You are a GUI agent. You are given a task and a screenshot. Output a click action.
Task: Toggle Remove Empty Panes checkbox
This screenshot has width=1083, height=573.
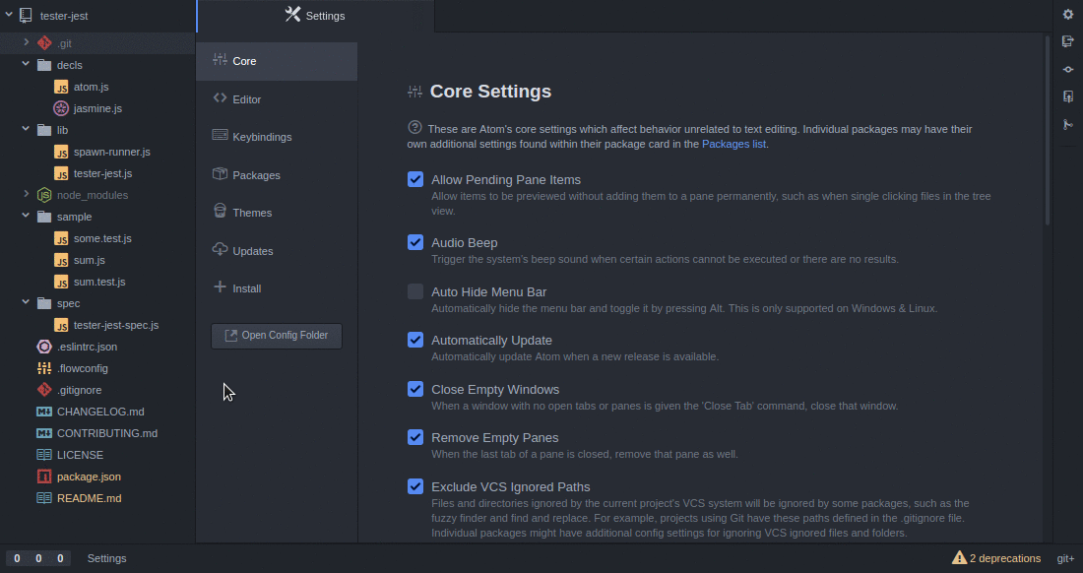click(x=415, y=437)
